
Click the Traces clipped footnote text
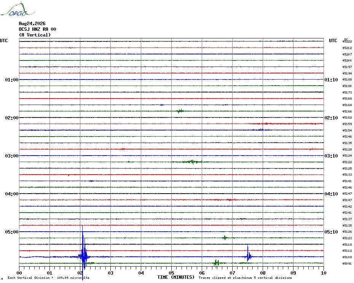click(245, 278)
